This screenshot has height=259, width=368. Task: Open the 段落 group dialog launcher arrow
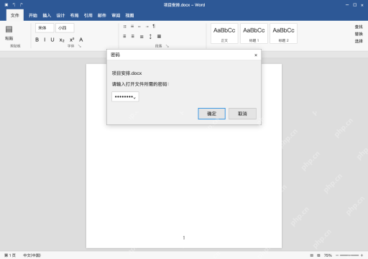pyautogui.click(x=167, y=46)
